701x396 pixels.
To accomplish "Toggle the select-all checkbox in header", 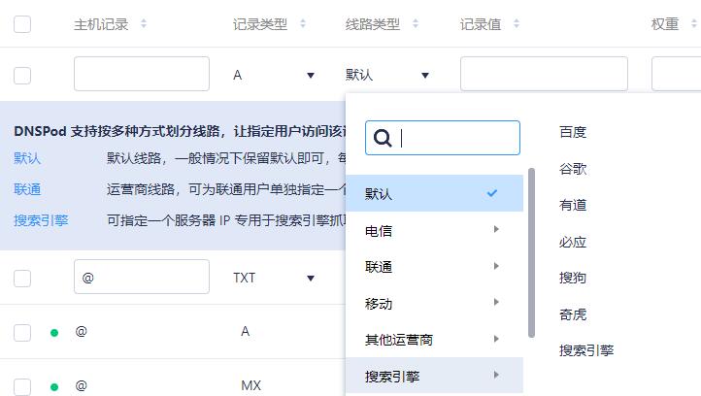I will (x=22, y=24).
